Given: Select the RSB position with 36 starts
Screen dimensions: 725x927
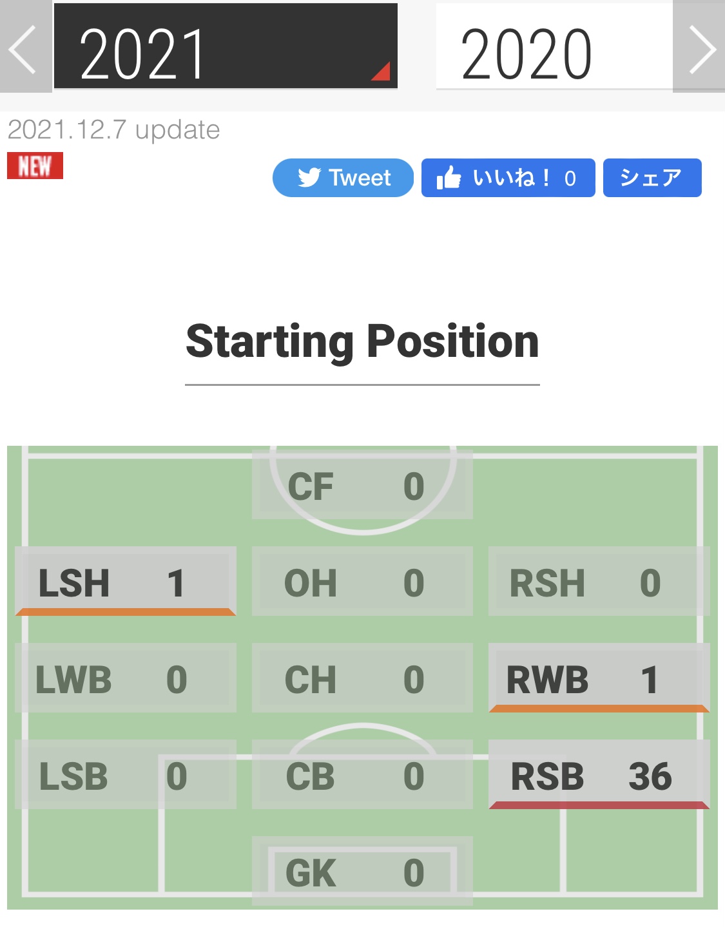Looking at the screenshot, I should pyautogui.click(x=599, y=775).
